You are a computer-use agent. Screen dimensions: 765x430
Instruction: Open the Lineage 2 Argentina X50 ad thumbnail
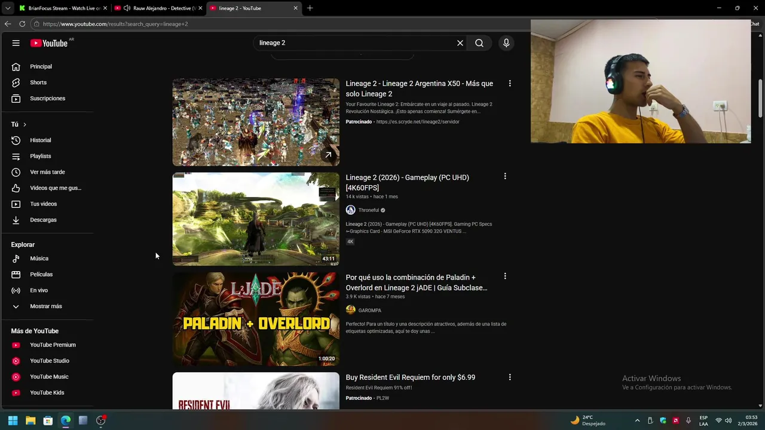256,122
